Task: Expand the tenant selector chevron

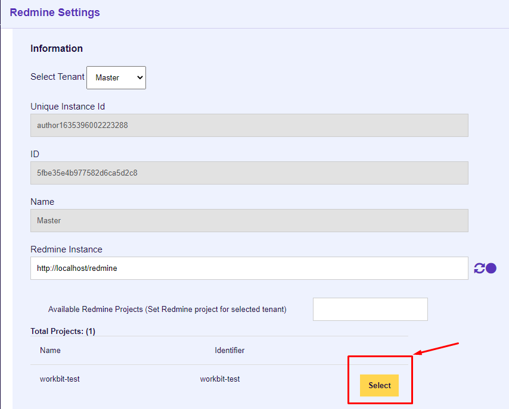Action: [138, 77]
